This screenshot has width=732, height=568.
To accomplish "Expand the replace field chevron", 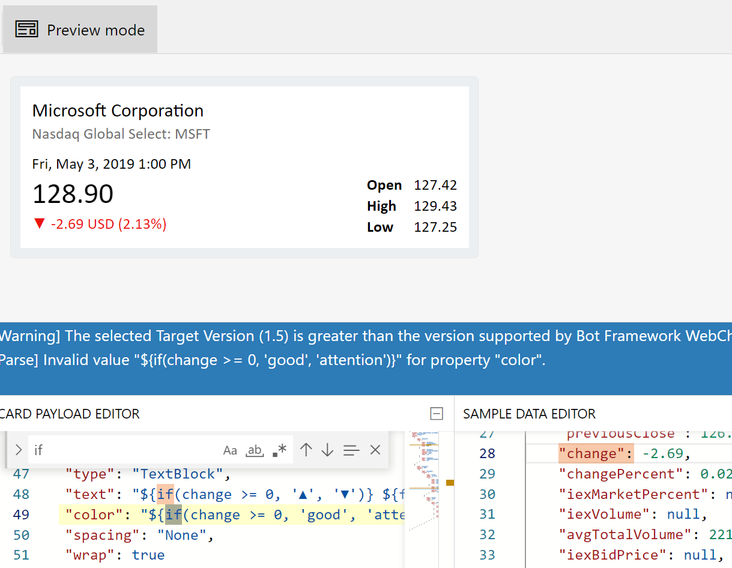I will pyautogui.click(x=18, y=449).
